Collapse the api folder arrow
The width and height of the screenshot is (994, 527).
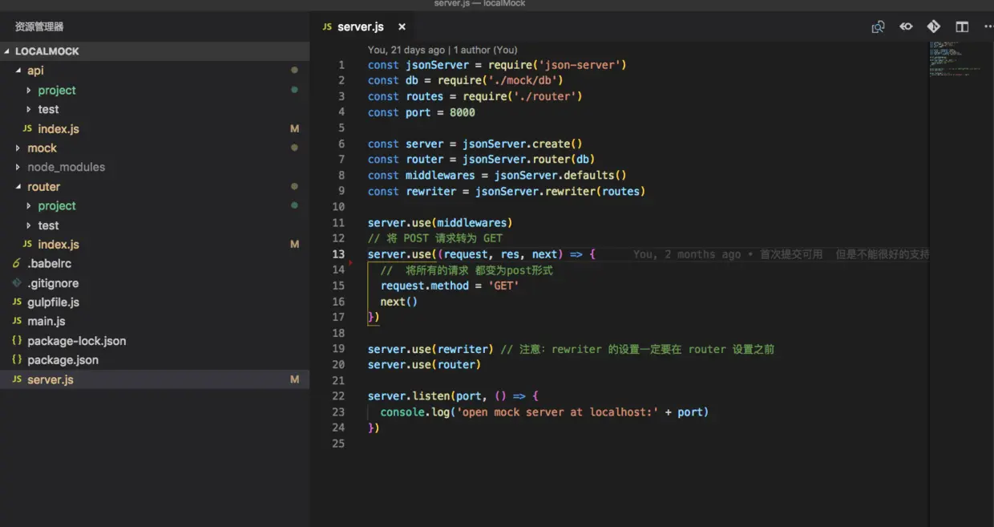18,71
